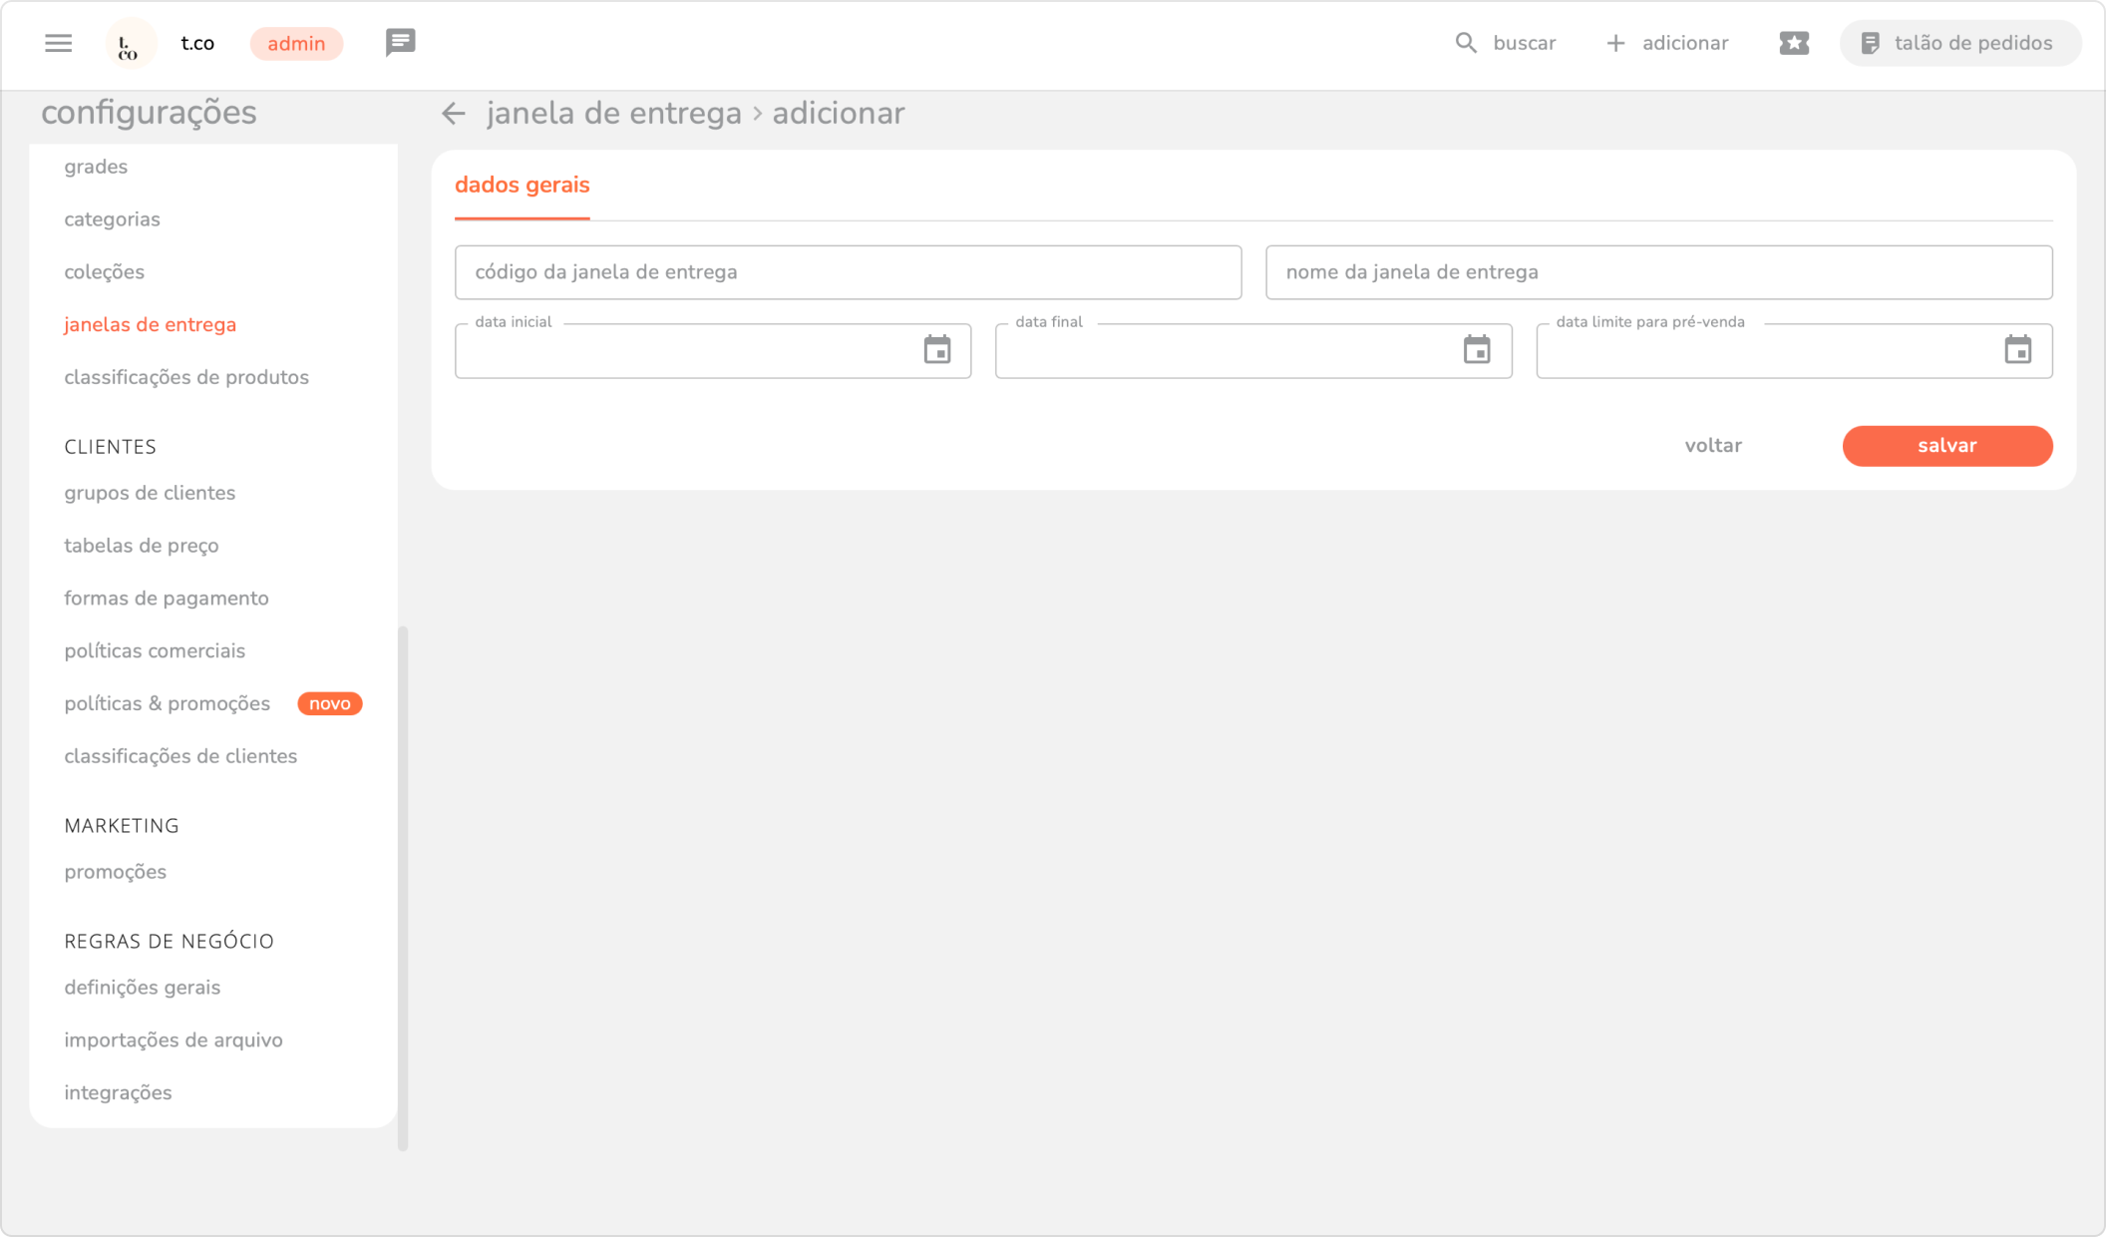Go to políticas & promoções
The width and height of the screenshot is (2106, 1237).
(167, 703)
